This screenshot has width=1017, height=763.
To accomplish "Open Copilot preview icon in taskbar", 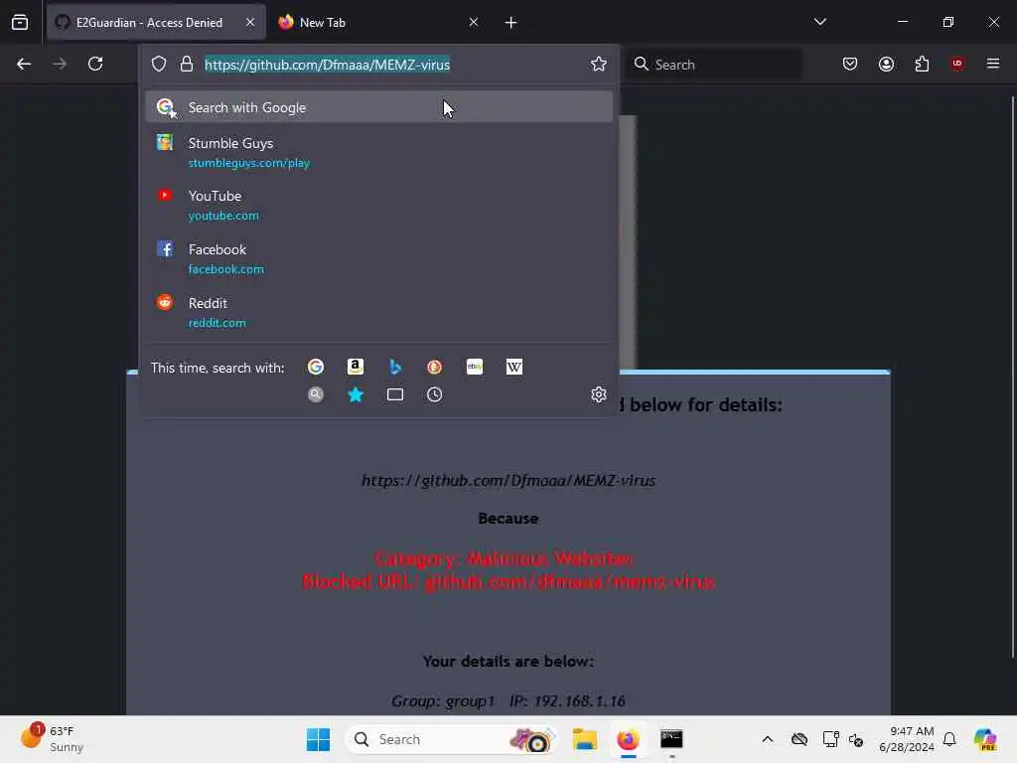I will coord(985,739).
